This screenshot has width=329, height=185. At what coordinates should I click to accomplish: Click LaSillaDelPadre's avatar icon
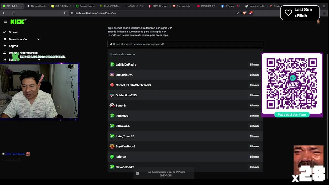click(112, 64)
